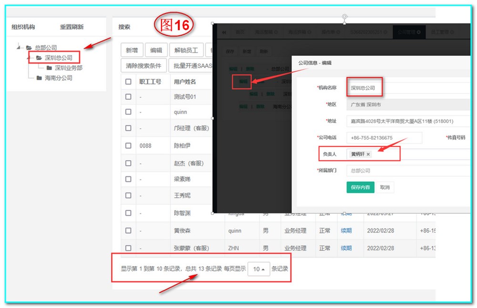The height and width of the screenshot is (308, 477).
Task: Open the 10 records-per-page dropdown
Action: [259, 269]
